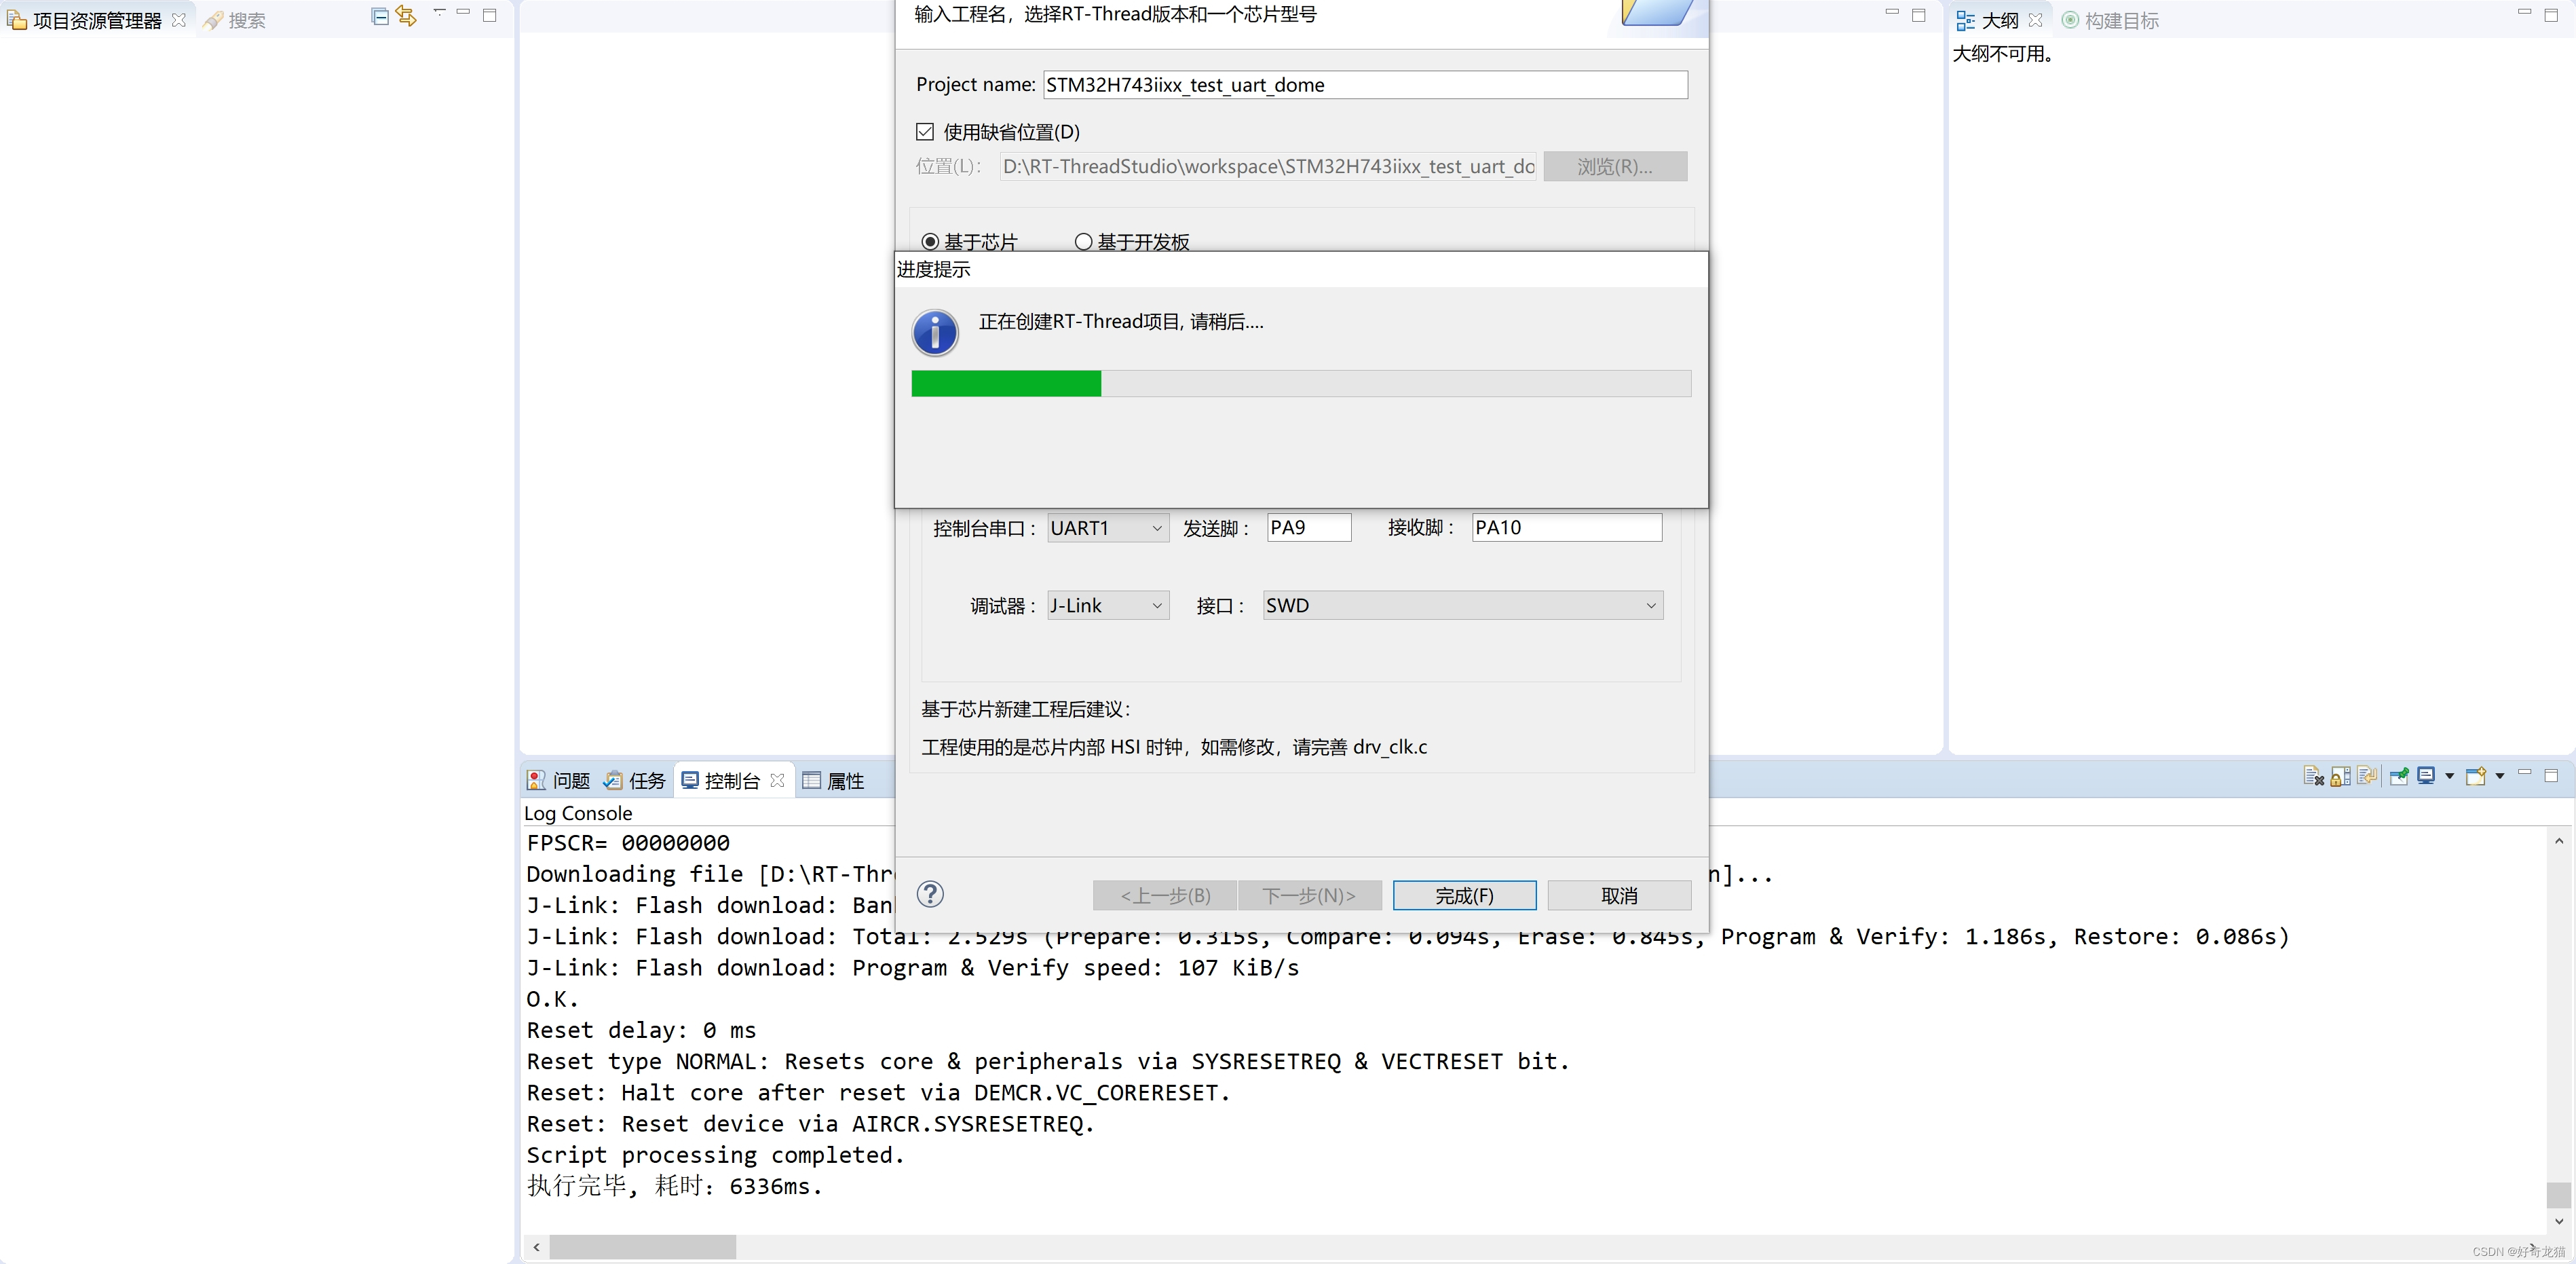Click into the Project name field
Viewport: 2576px width, 1264px height.
(x=1365, y=85)
